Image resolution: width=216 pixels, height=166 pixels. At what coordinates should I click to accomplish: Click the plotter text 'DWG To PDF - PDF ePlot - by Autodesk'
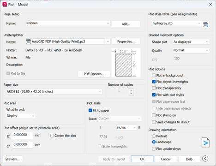[x=54, y=50]
